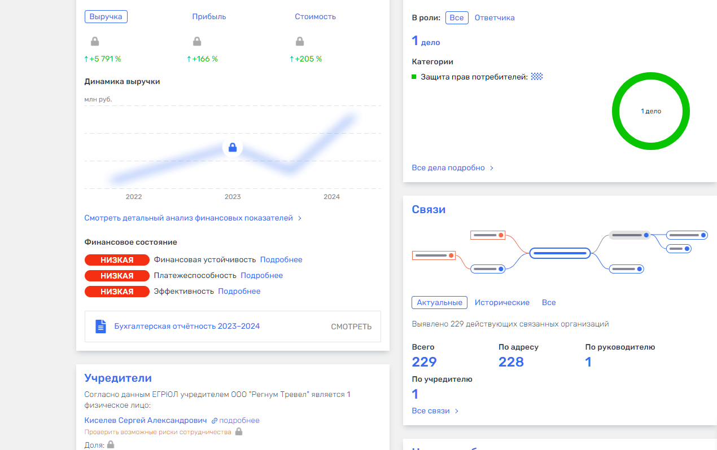717x450 pixels.
Task: Click lock icon next to Проверить возможные риски
Action: tap(239, 432)
